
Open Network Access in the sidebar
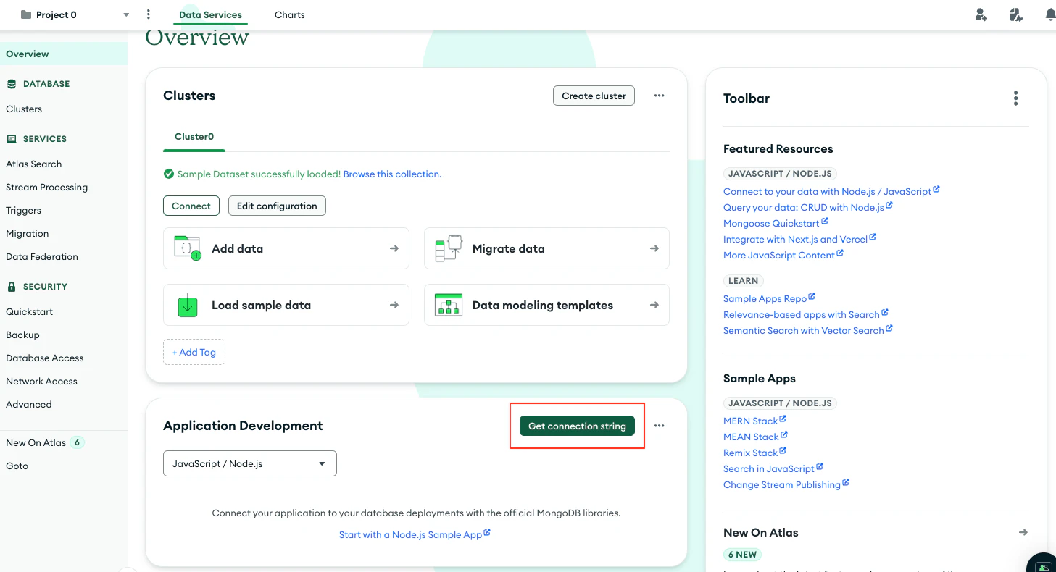[x=42, y=381]
